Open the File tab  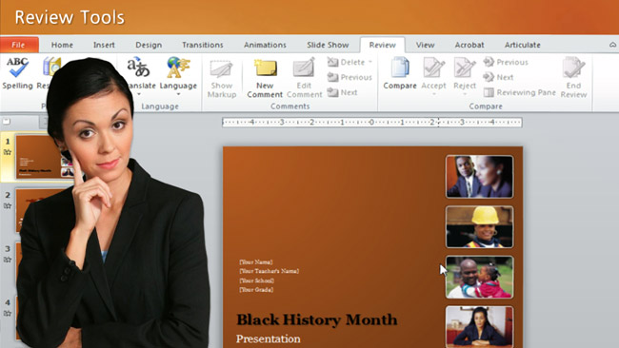click(19, 45)
